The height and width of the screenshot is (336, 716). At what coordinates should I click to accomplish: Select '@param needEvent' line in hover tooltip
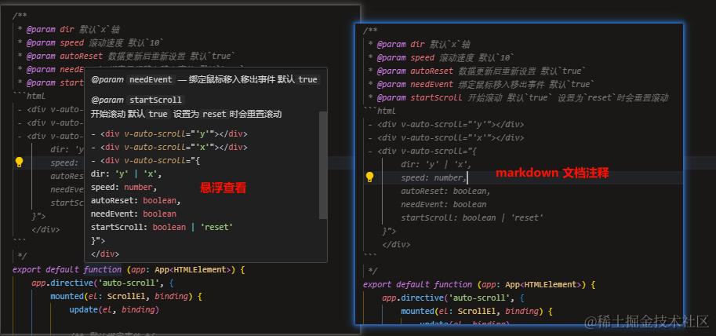204,79
